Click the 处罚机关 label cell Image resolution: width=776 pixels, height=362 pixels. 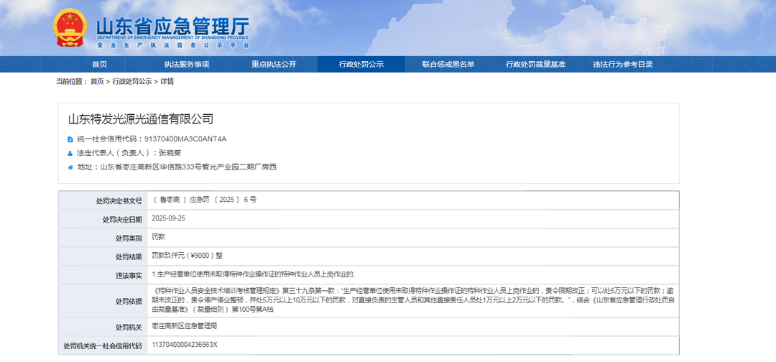(103, 327)
